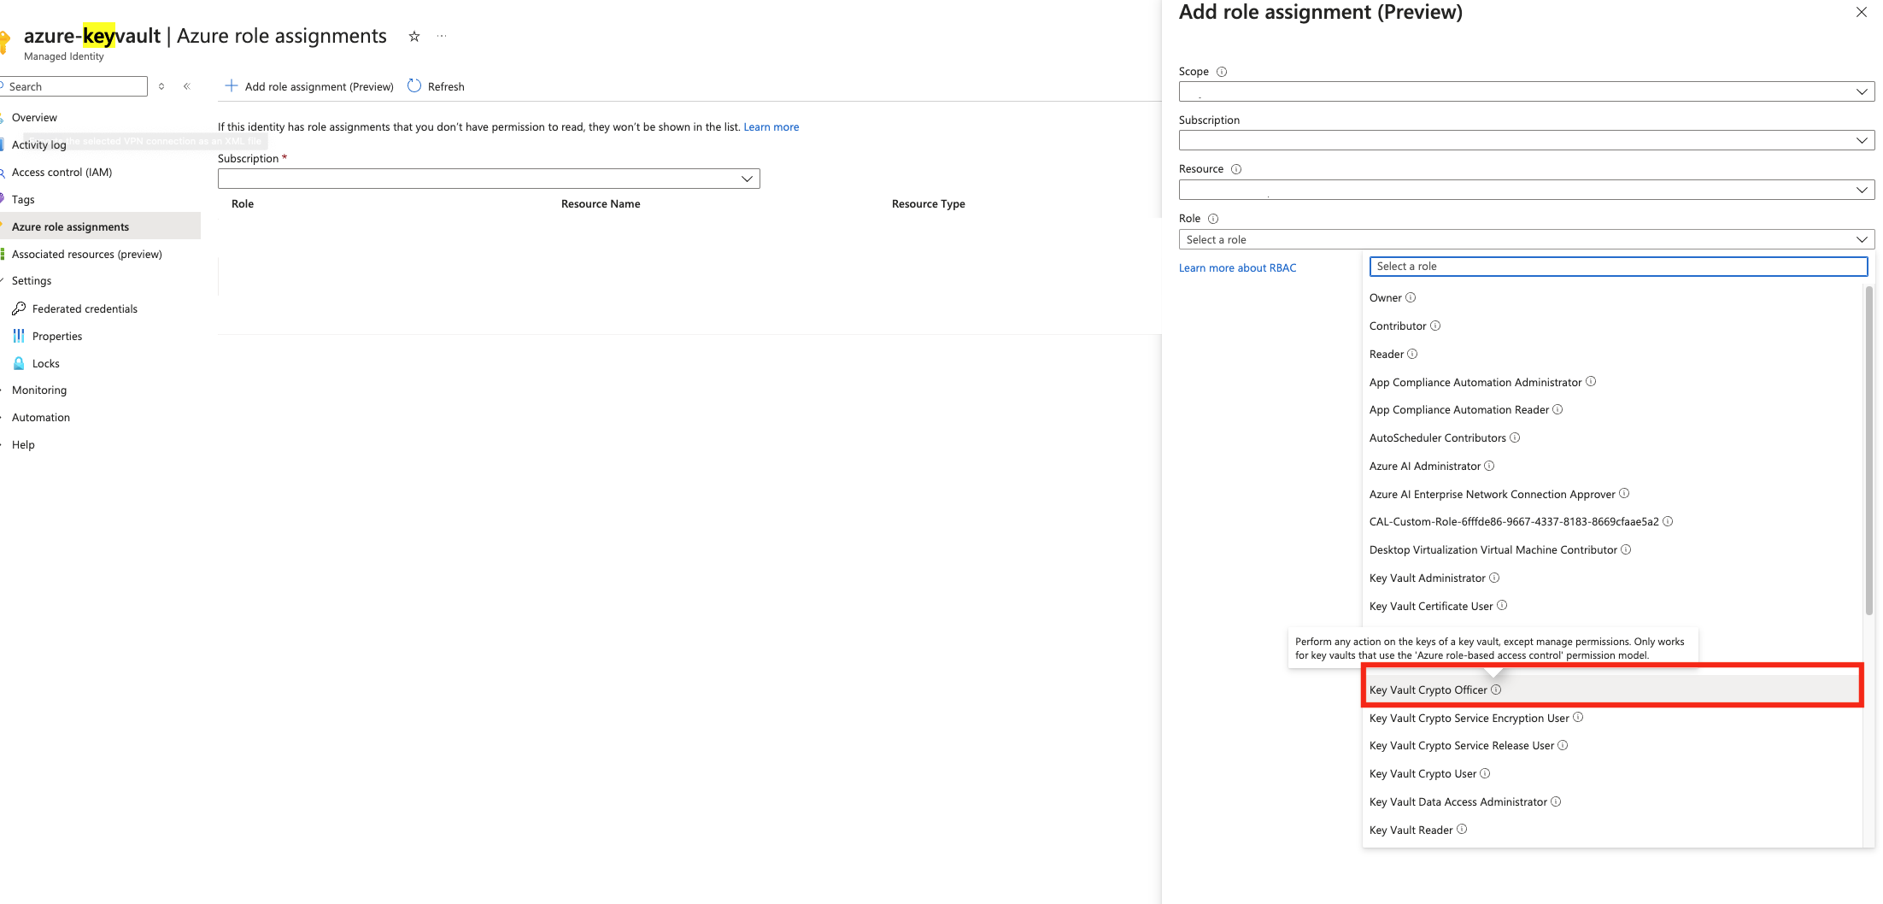
Task: Open the main page Subscription dropdown
Action: click(x=489, y=179)
